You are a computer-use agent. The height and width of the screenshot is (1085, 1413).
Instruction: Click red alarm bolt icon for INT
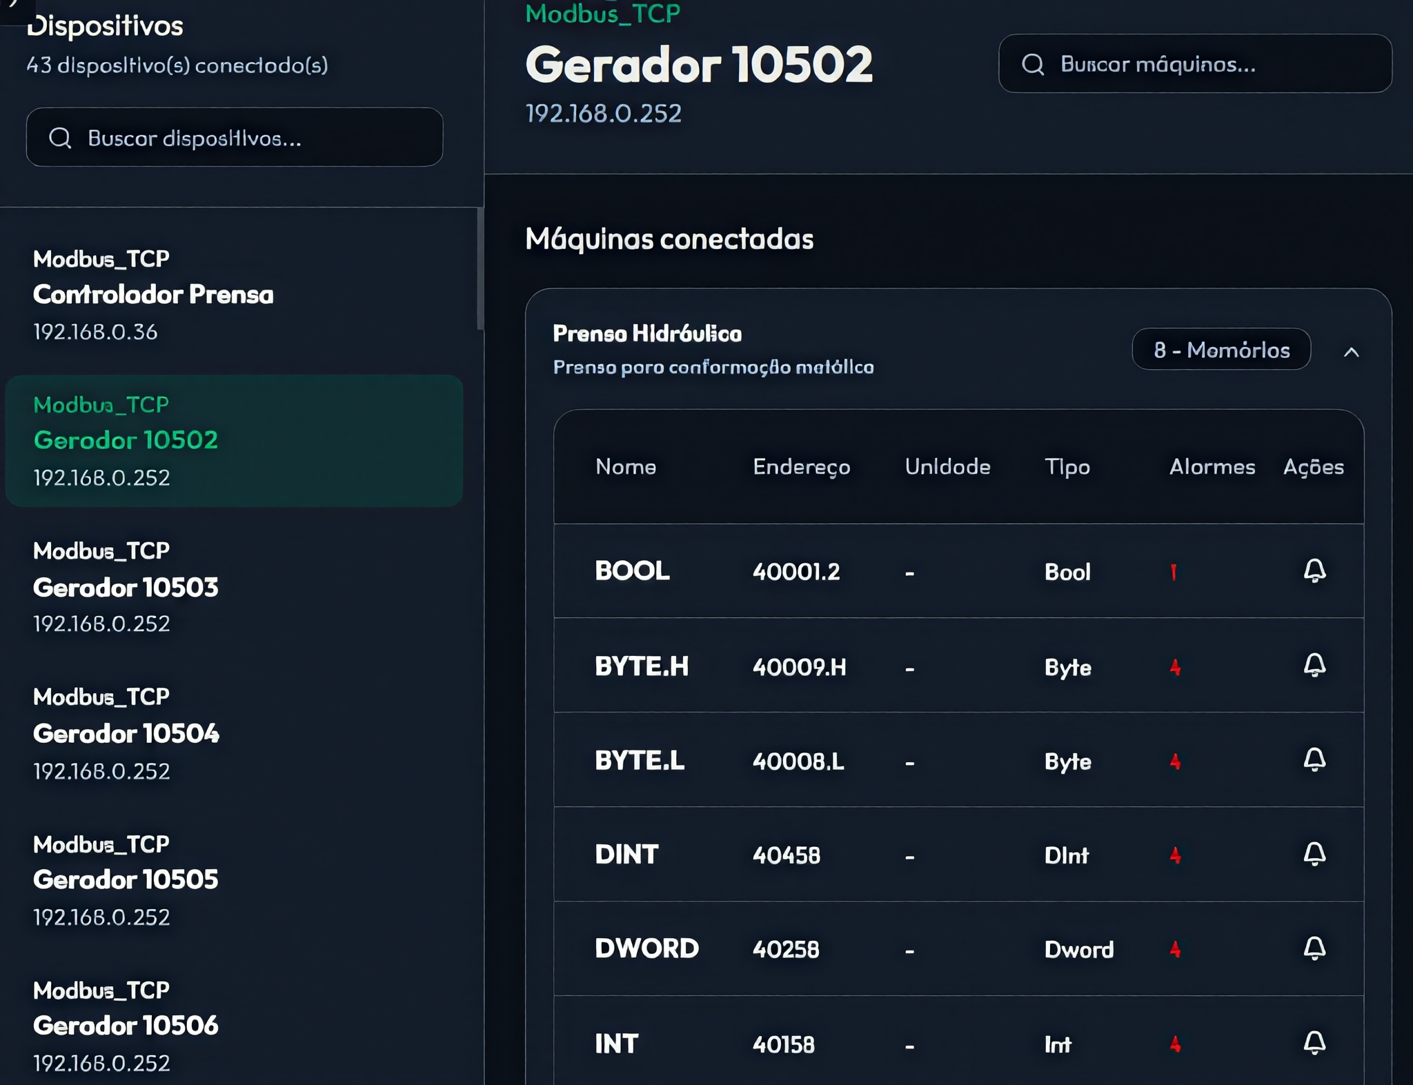(1176, 1044)
